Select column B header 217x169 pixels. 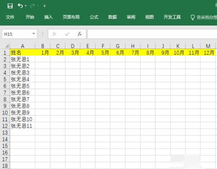[x=43, y=46]
